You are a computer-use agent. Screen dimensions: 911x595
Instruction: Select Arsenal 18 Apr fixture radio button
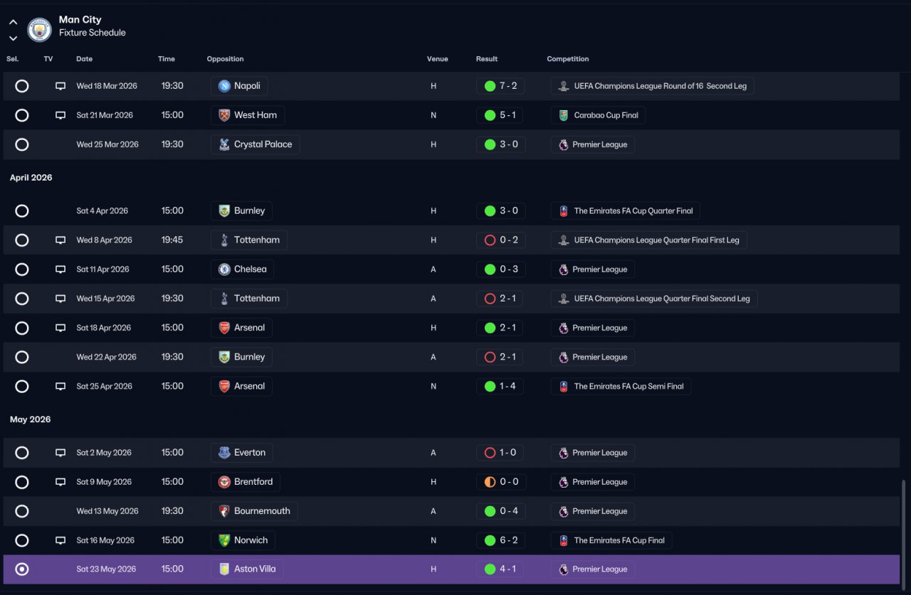pos(22,328)
